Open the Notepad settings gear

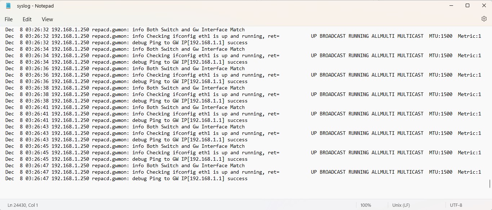tap(484, 19)
